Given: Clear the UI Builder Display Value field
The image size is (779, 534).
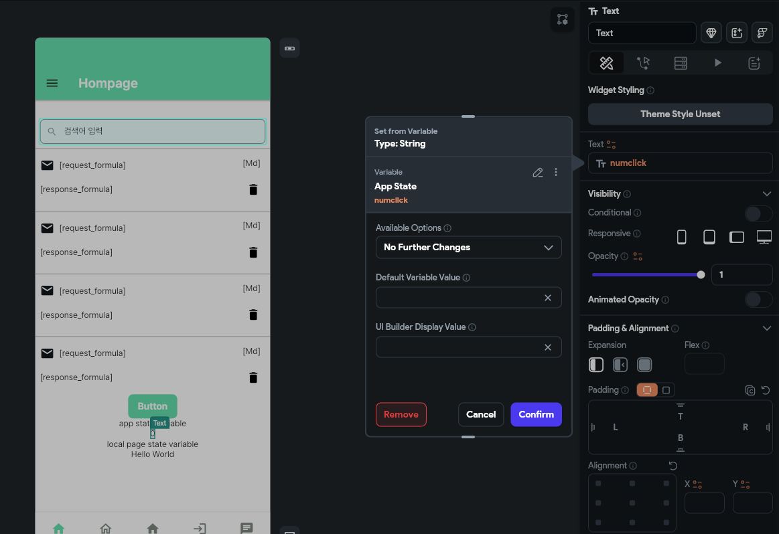Looking at the screenshot, I should click(x=547, y=347).
